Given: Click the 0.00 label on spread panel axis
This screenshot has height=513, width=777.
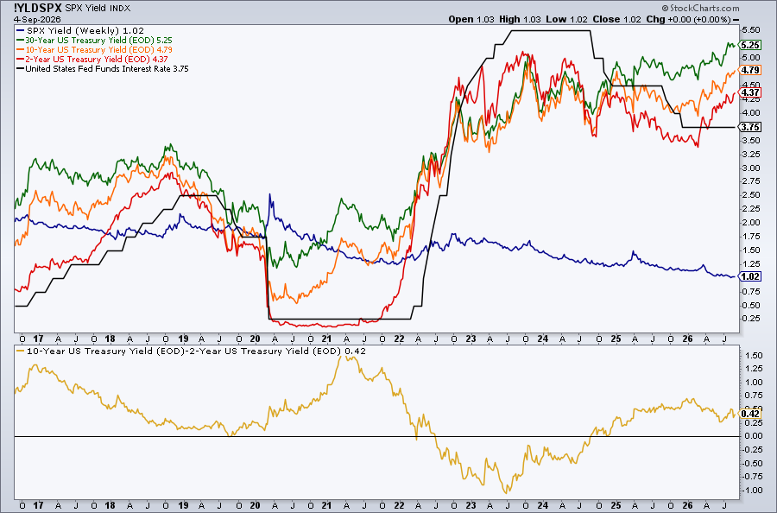Looking at the screenshot, I should click(754, 436).
